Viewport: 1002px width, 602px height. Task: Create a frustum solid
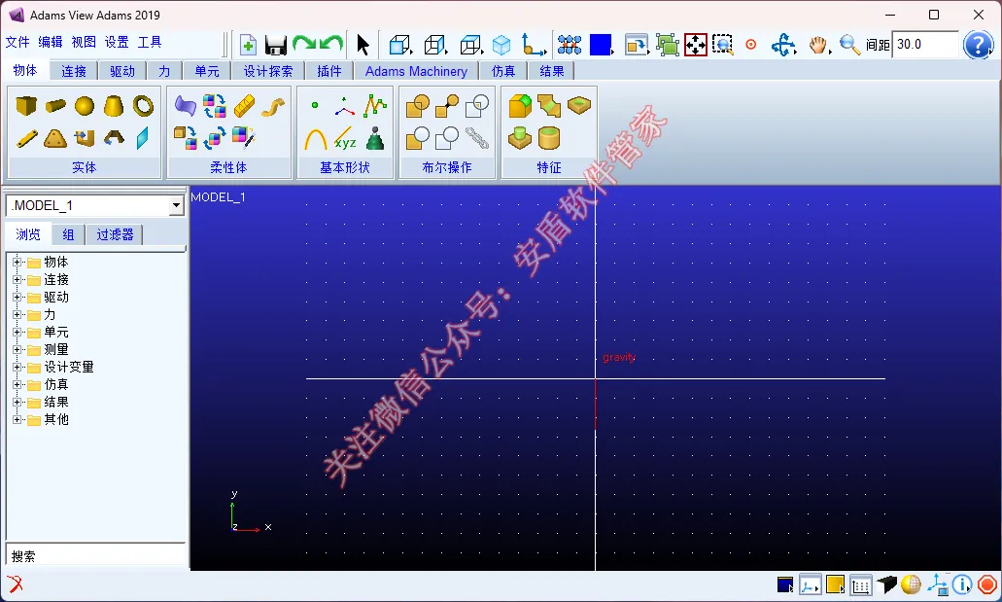[x=114, y=106]
